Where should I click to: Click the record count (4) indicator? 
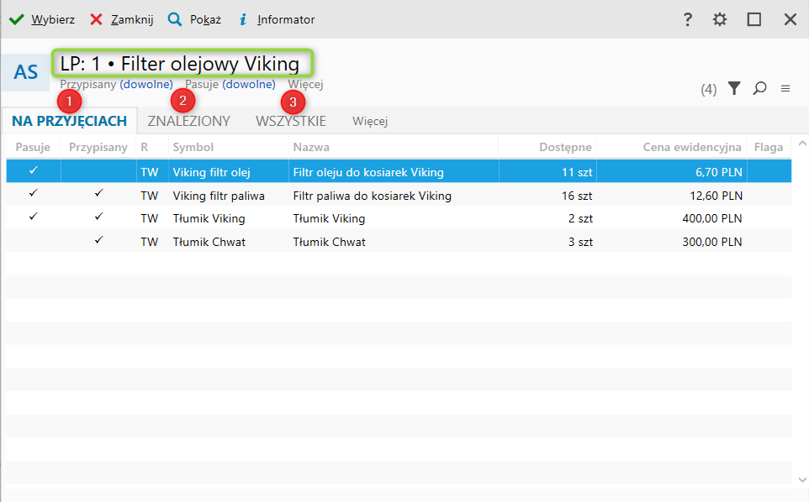click(x=708, y=90)
